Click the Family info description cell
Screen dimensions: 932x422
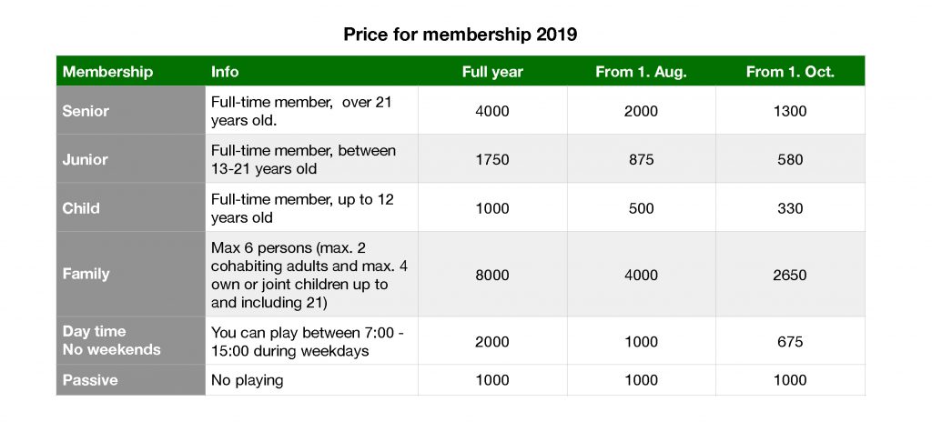309,275
